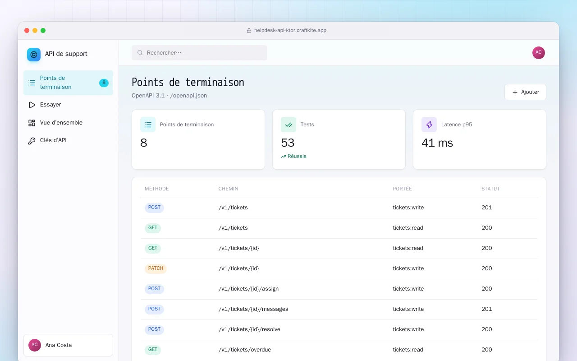Click the grid icon next to Vue d'ensemble

(x=32, y=123)
